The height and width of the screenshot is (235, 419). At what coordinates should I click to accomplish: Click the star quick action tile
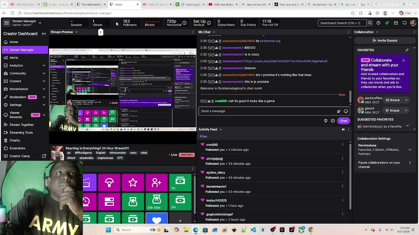click(133, 182)
